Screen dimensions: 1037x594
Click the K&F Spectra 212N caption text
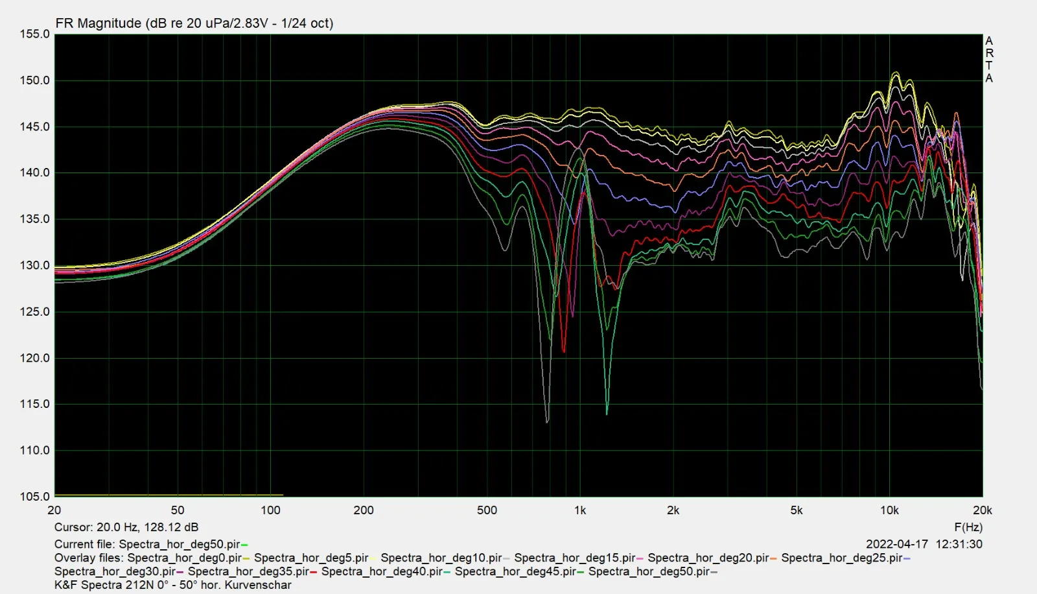(x=173, y=585)
